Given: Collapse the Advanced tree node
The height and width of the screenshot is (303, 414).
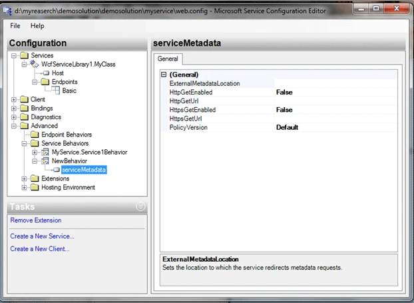Looking at the screenshot, I should point(14,126).
